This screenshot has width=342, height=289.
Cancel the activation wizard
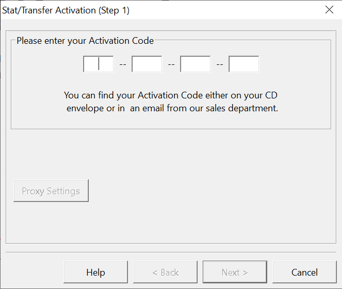tap(304, 272)
